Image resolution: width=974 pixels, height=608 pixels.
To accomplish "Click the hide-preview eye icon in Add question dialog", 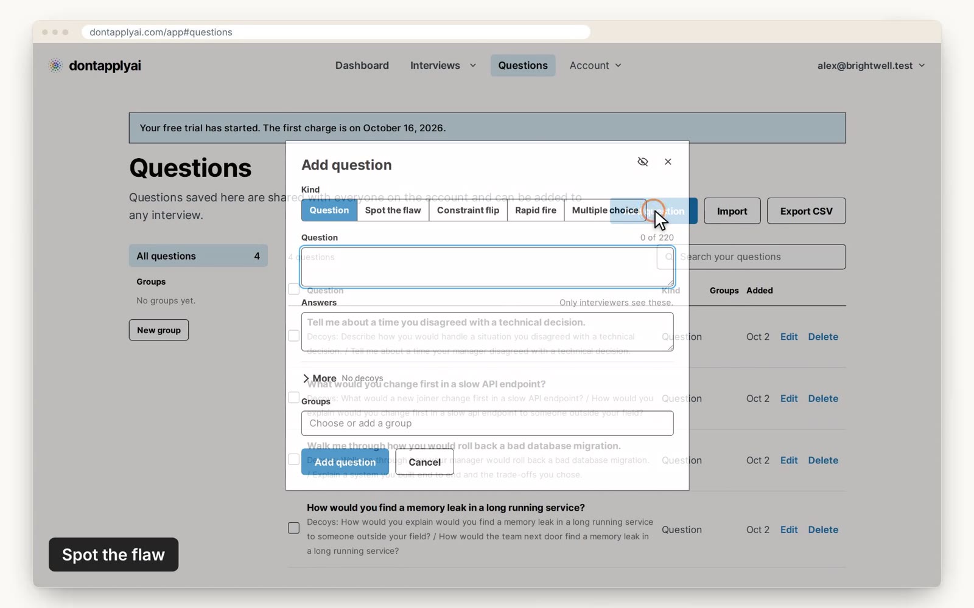I will click(x=643, y=162).
